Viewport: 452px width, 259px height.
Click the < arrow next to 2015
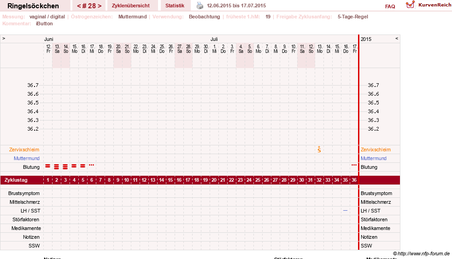(397, 38)
